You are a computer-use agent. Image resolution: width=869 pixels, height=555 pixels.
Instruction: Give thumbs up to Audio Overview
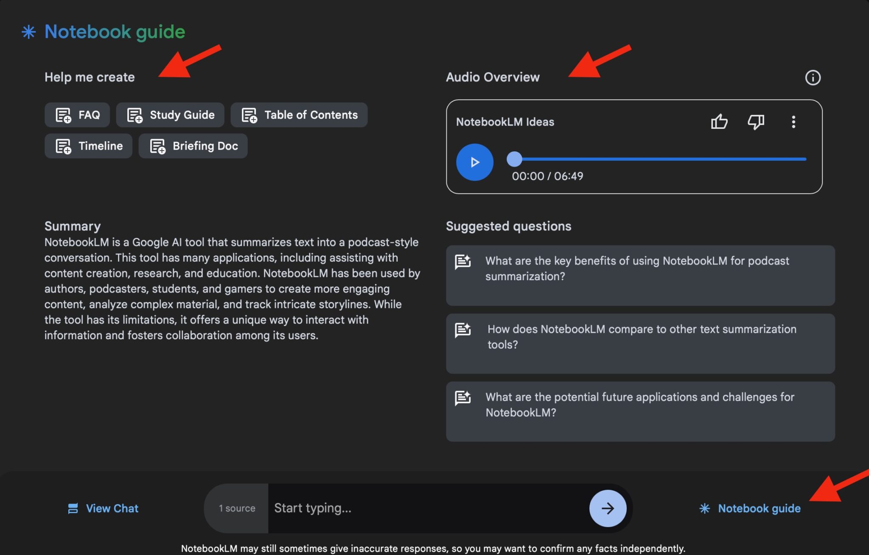719,122
